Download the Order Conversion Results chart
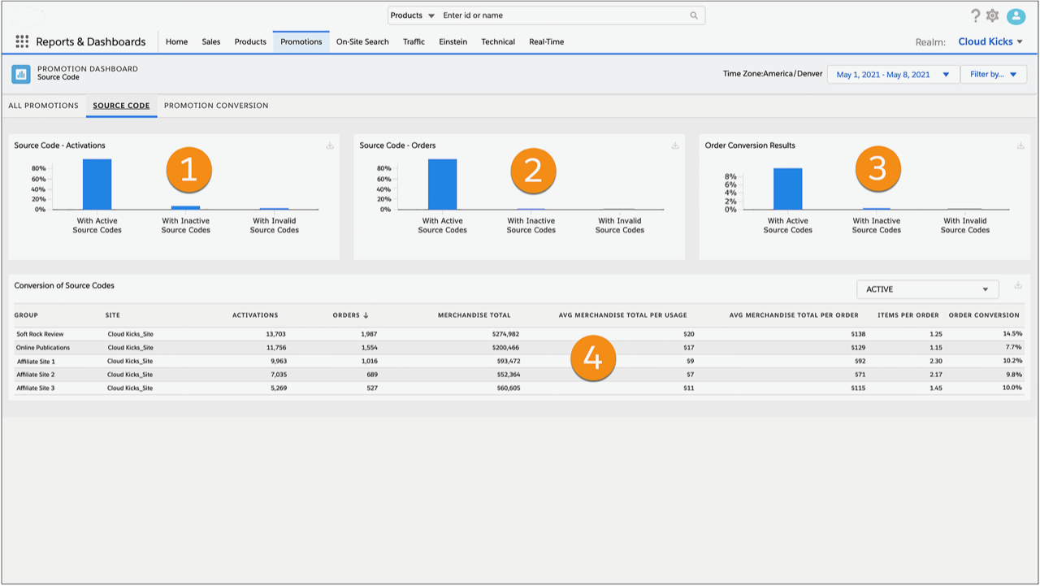The image size is (1040, 586). click(x=1020, y=145)
